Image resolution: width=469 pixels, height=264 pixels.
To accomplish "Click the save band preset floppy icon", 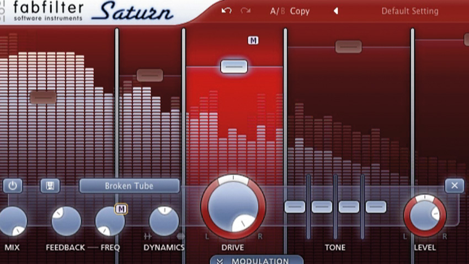I will point(50,186).
